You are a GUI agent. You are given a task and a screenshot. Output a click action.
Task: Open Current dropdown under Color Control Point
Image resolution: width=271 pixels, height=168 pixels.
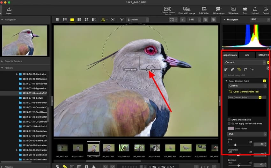(x=247, y=86)
